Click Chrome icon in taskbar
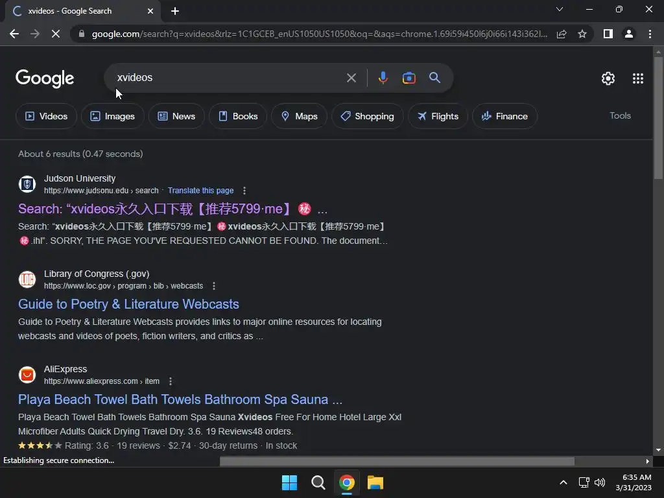The width and height of the screenshot is (664, 498). click(347, 482)
